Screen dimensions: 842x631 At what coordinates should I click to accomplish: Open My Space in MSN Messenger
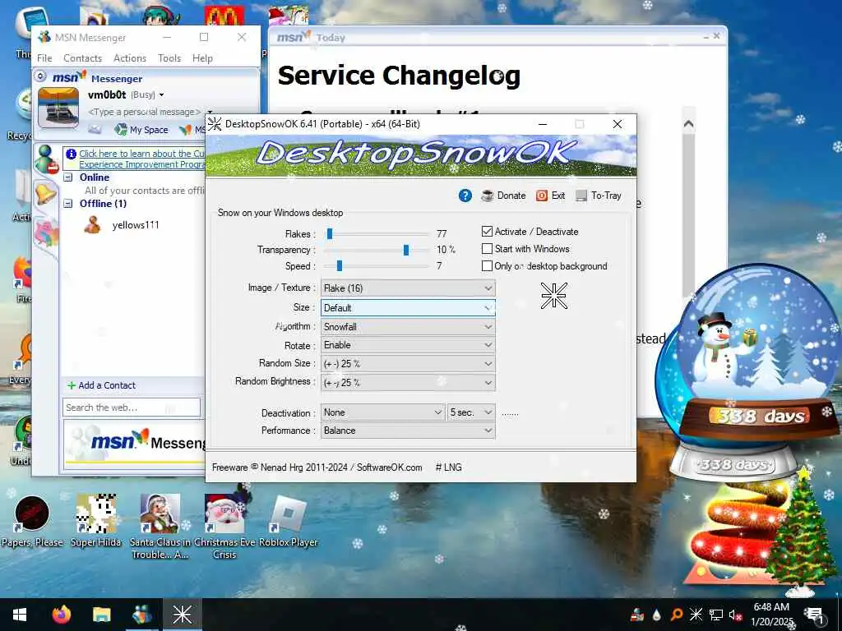coord(141,129)
